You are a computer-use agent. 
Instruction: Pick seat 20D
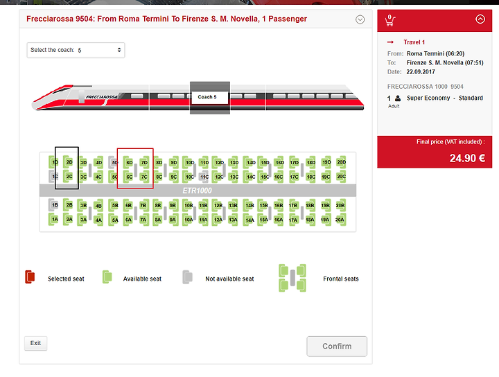(341, 162)
